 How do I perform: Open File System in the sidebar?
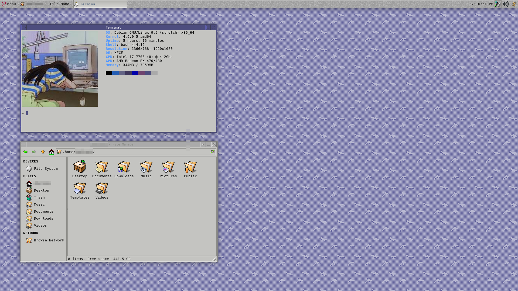(42, 169)
